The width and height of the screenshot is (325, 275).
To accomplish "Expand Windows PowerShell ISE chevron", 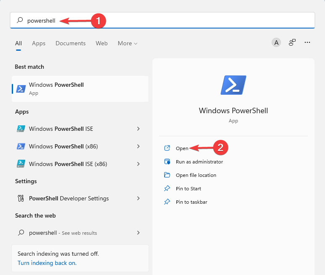I will pos(138,129).
